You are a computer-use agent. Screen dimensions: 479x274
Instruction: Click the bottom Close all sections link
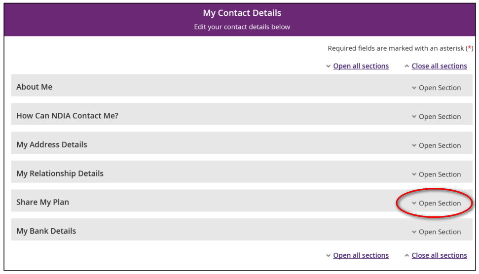(x=439, y=255)
